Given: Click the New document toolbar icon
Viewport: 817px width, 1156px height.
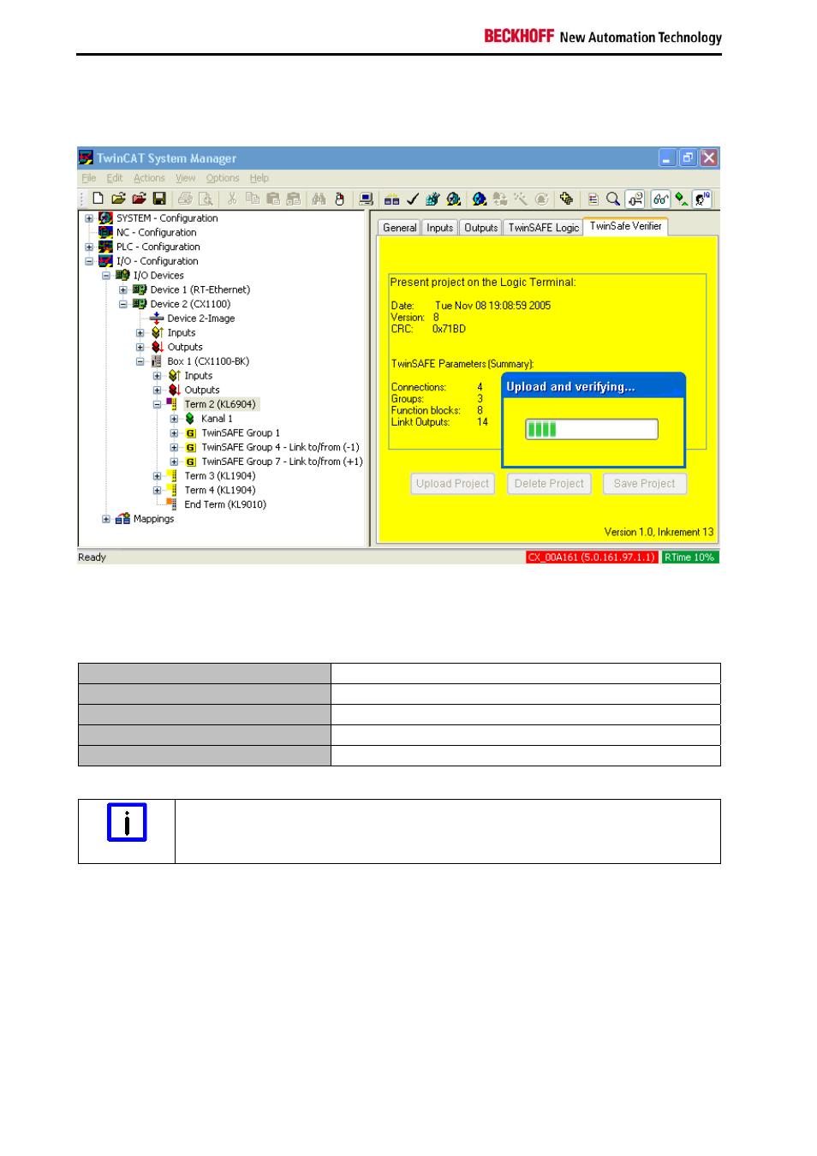Looking at the screenshot, I should (x=98, y=199).
